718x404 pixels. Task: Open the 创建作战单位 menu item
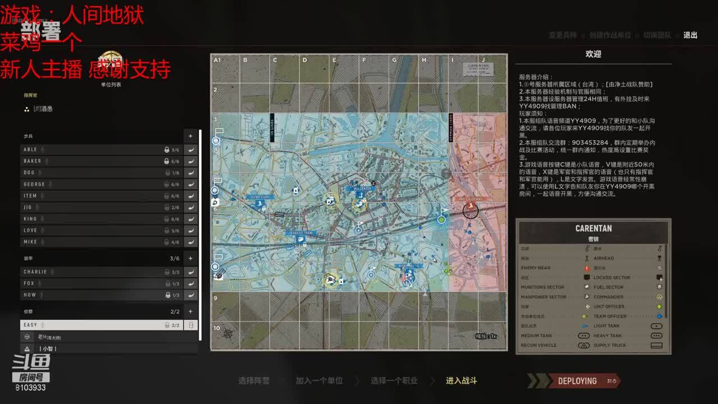(x=611, y=35)
